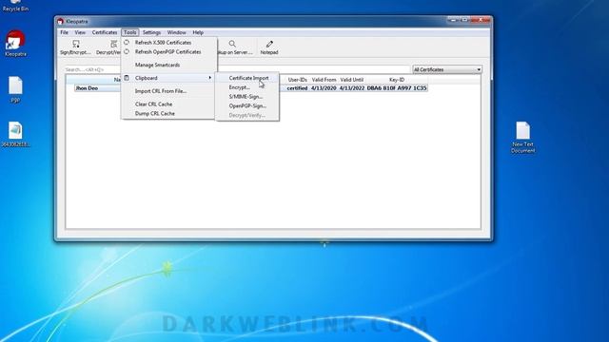
Task: Open the View menu
Action: pyautogui.click(x=80, y=32)
